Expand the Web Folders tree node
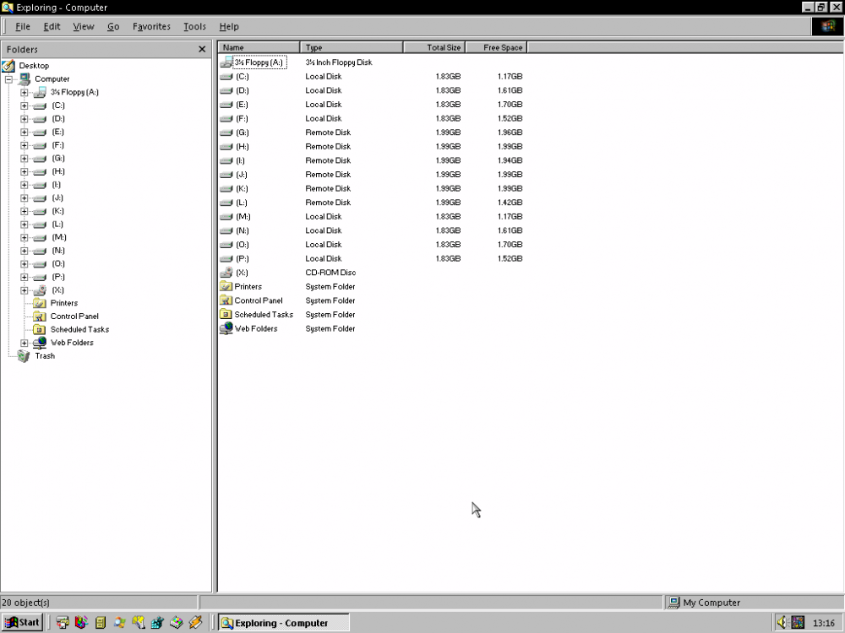The image size is (845, 633). pos(25,343)
